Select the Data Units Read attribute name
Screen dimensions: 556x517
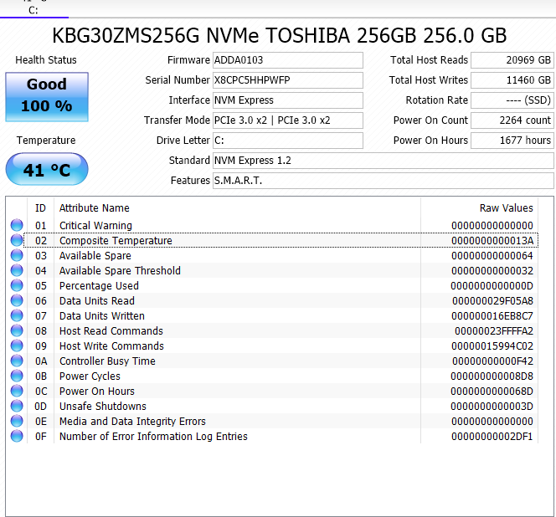[97, 301]
